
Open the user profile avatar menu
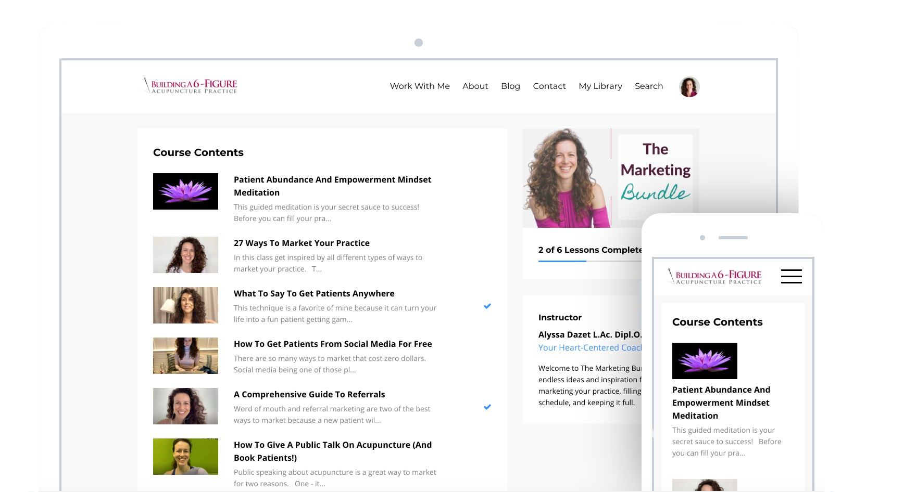pyautogui.click(x=689, y=87)
